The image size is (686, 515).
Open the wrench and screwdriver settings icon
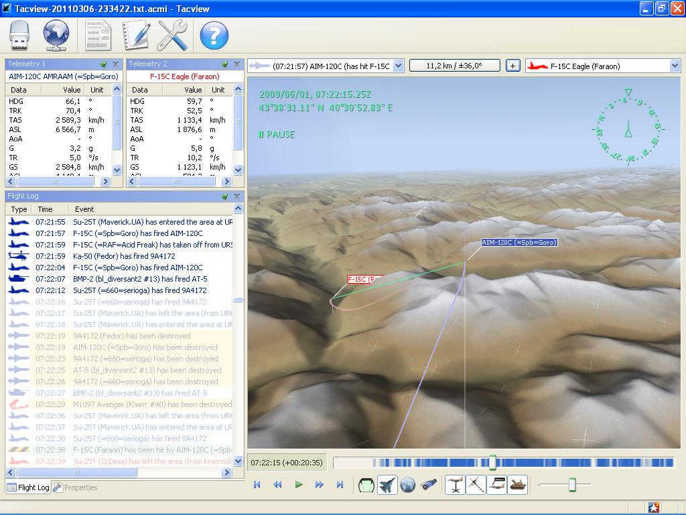(172, 36)
